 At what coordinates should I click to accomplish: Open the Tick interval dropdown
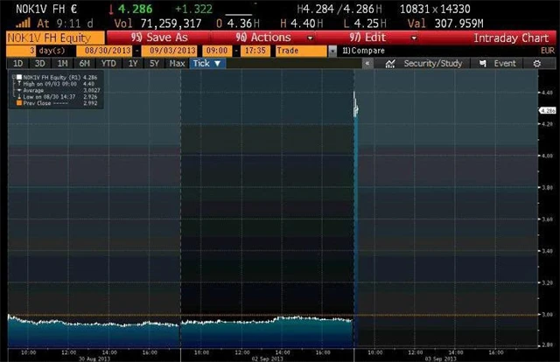click(207, 64)
